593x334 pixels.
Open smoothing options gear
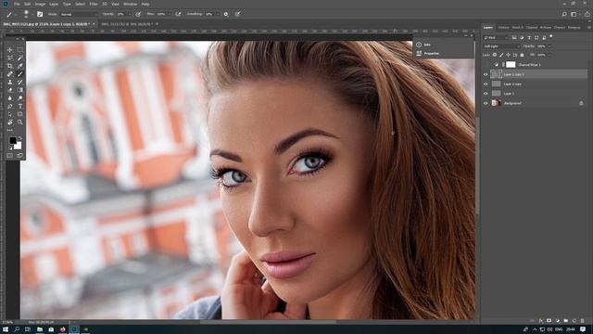226,14
